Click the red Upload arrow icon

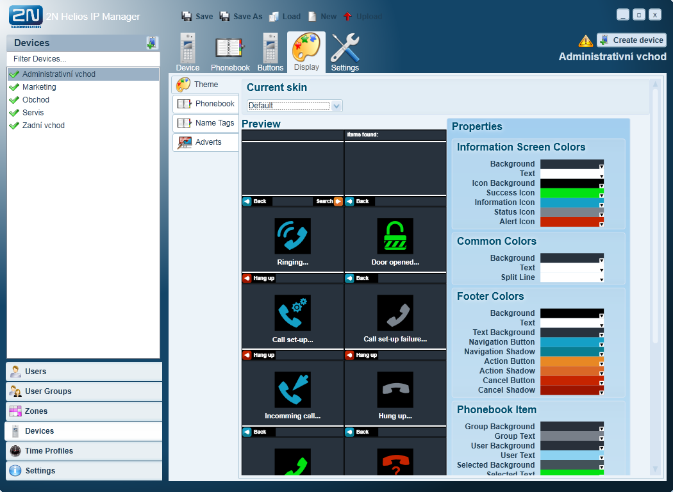coord(347,16)
